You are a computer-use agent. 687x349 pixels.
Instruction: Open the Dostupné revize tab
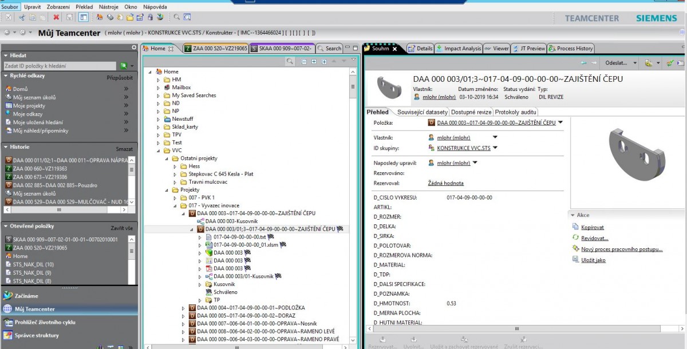pyautogui.click(x=471, y=112)
